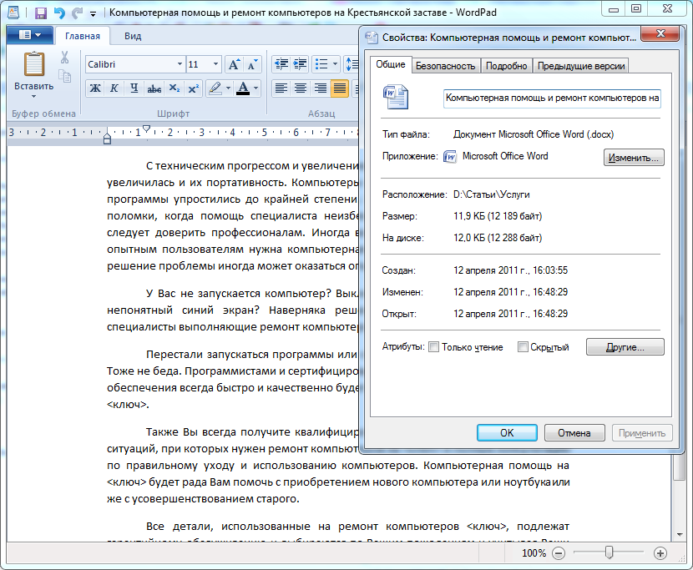Open the 'Вид' ribbon tab
Screen dimensions: 693x570
click(x=133, y=36)
